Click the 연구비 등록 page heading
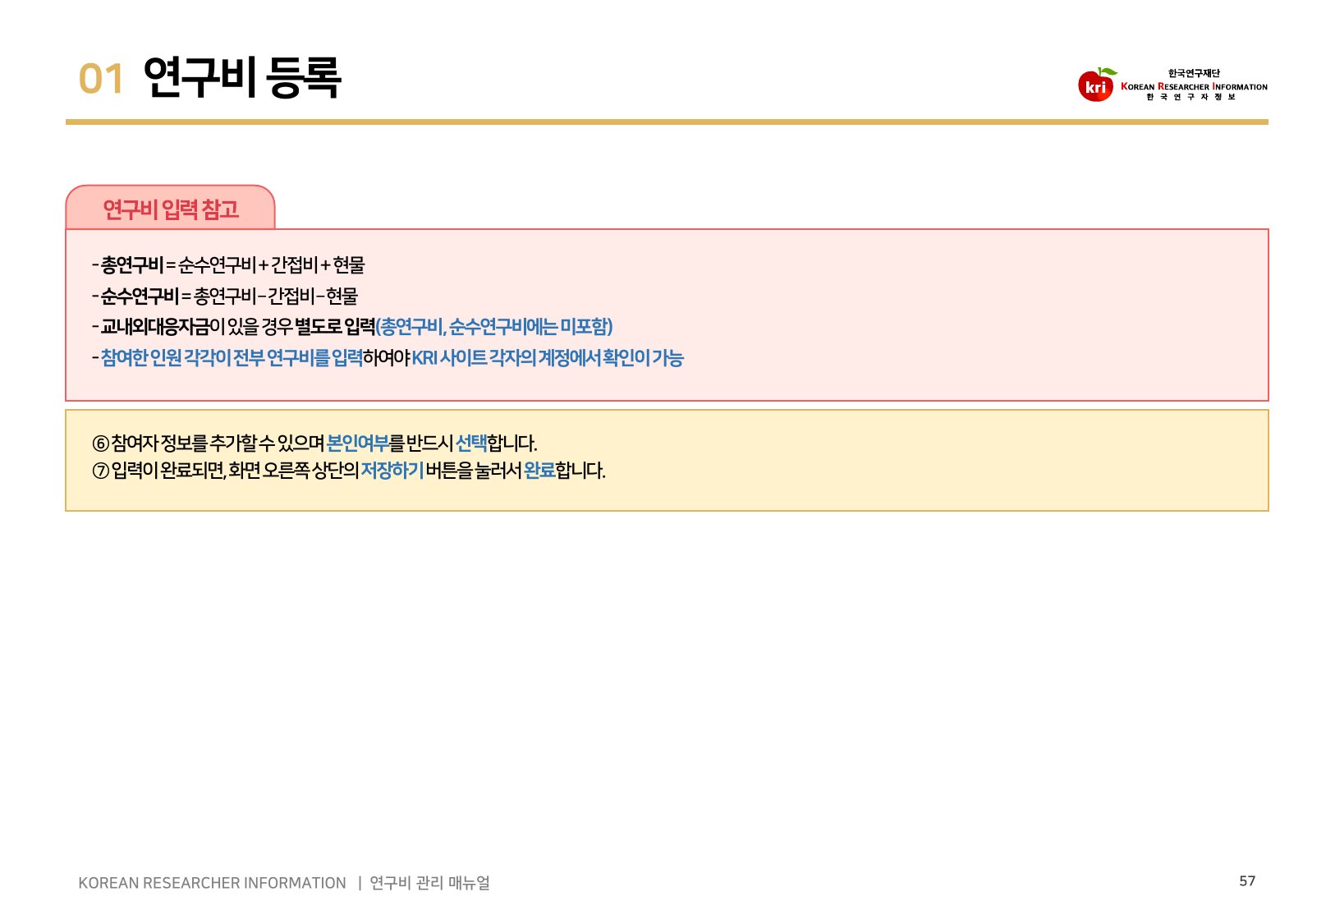This screenshot has width=1335, height=924. 242,78
